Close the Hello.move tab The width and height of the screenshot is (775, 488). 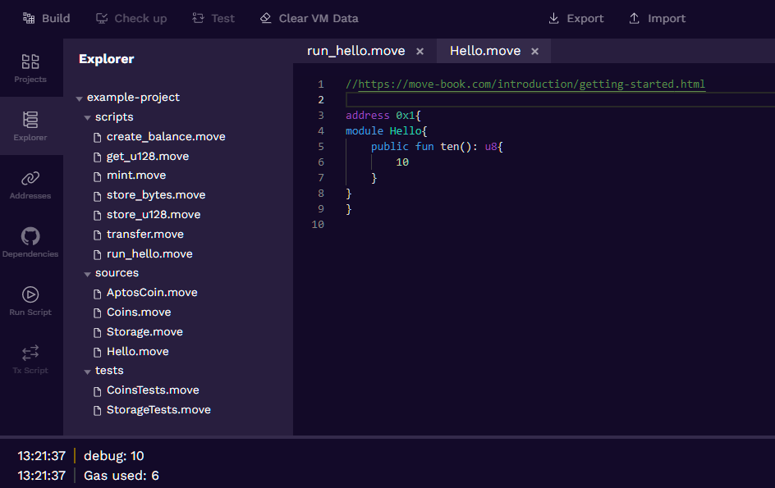coord(535,52)
